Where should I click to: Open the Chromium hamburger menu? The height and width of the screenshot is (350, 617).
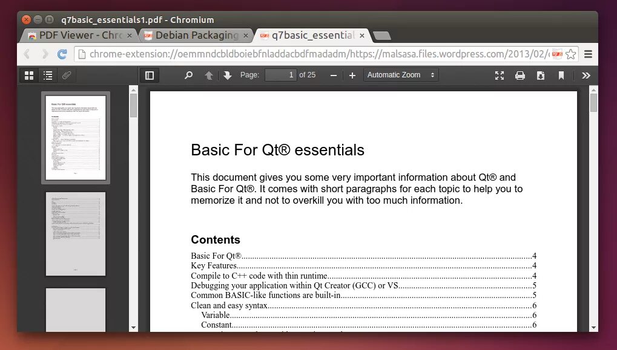pyautogui.click(x=589, y=54)
